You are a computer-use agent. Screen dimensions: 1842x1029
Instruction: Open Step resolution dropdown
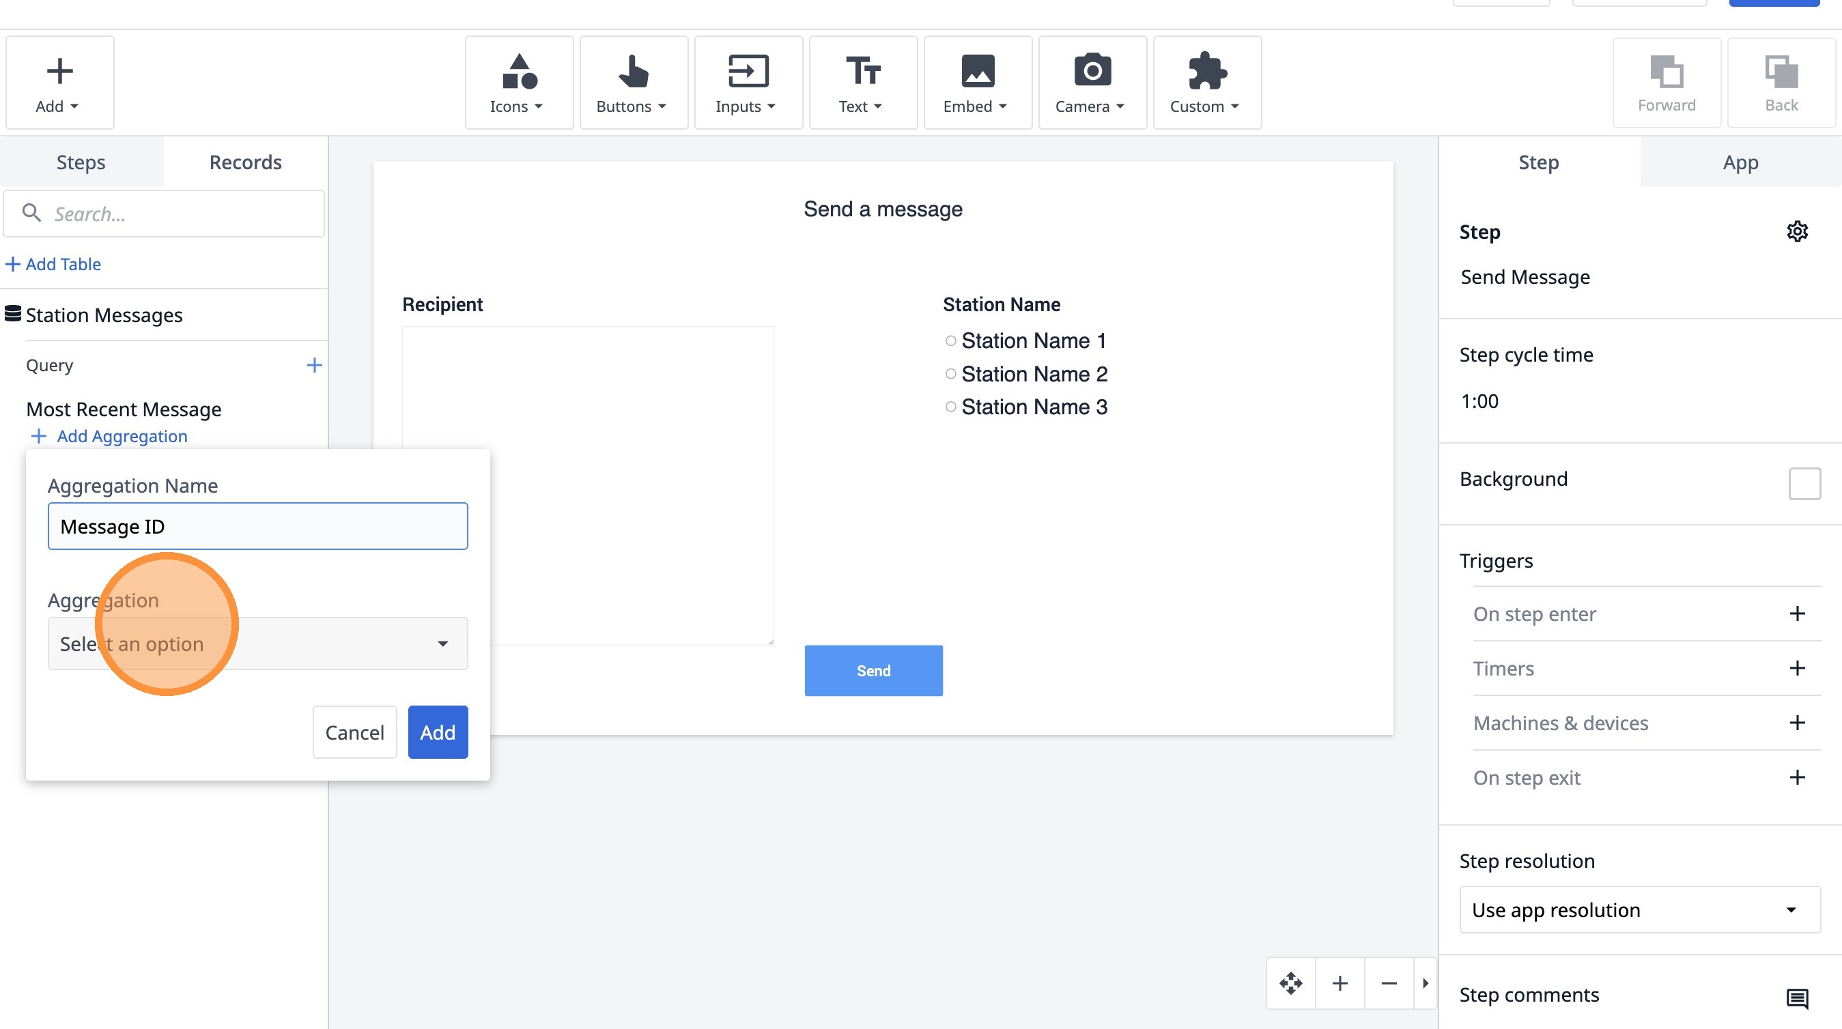point(1639,910)
